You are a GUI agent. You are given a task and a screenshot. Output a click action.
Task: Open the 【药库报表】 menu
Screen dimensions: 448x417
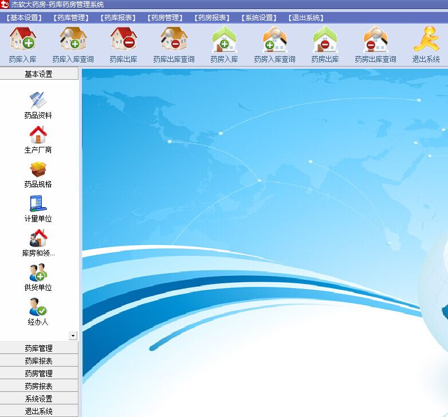(x=118, y=18)
